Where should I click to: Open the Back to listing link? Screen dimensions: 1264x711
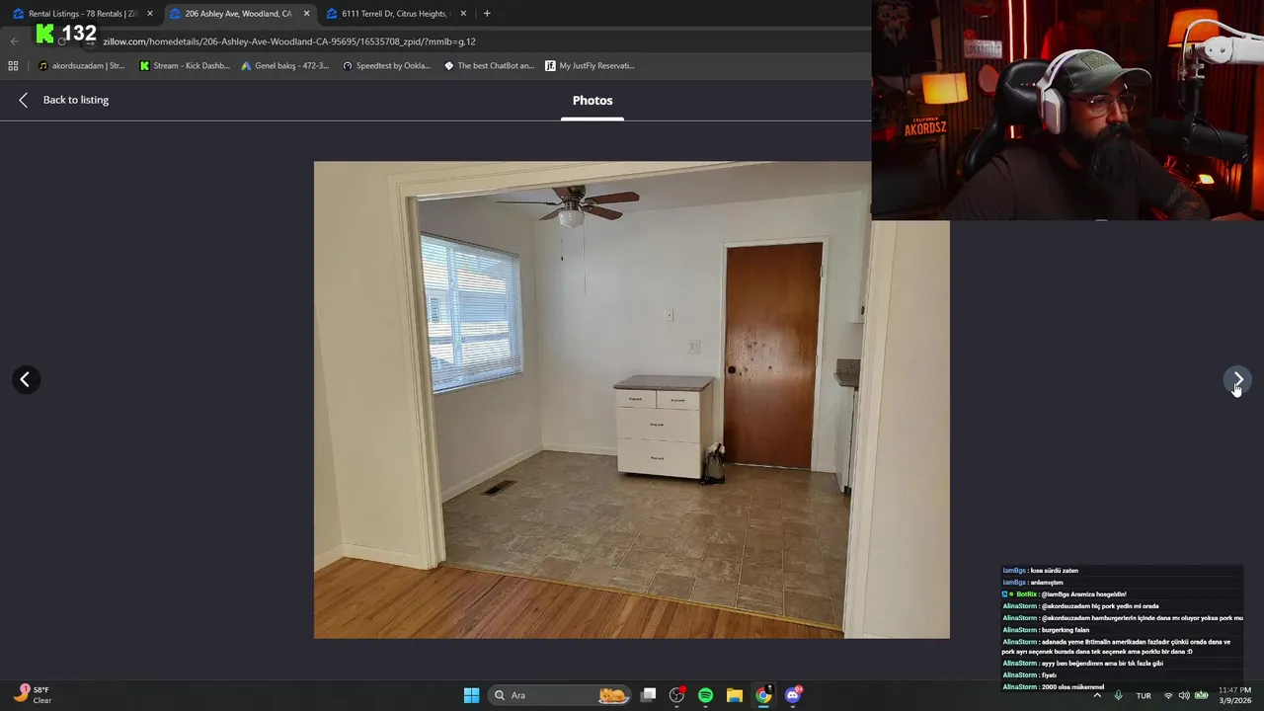point(76,100)
